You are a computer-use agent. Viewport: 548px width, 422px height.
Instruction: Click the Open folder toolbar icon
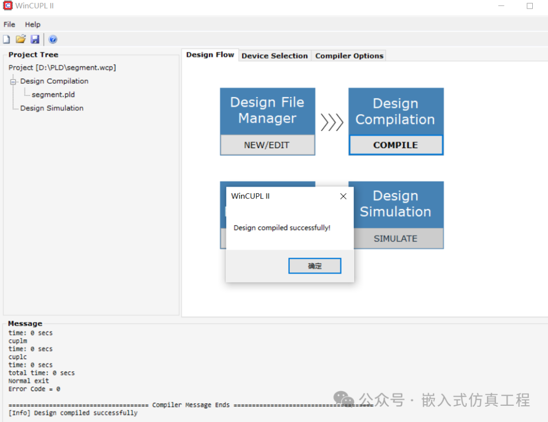tap(21, 39)
